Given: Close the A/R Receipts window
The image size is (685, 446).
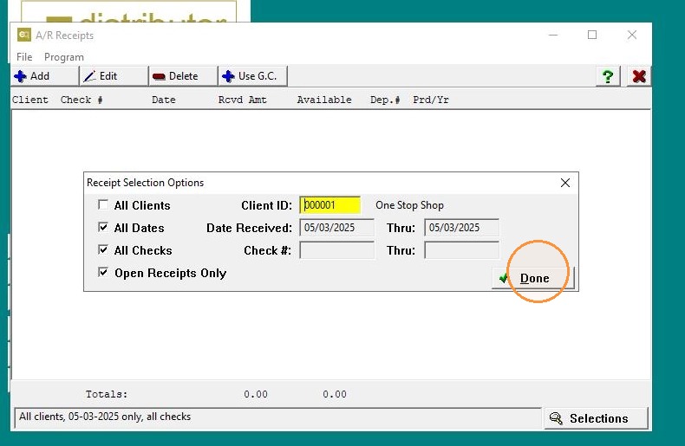Looking at the screenshot, I should pos(632,35).
